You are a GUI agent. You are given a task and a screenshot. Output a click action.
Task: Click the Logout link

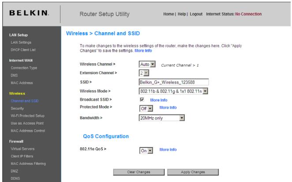pyautogui.click(x=196, y=14)
